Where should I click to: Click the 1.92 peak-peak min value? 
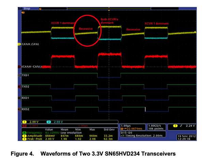[x=78, y=139]
